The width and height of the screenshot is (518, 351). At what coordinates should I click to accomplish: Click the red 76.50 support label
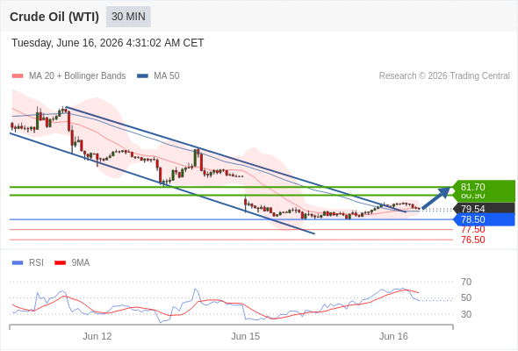tap(473, 240)
